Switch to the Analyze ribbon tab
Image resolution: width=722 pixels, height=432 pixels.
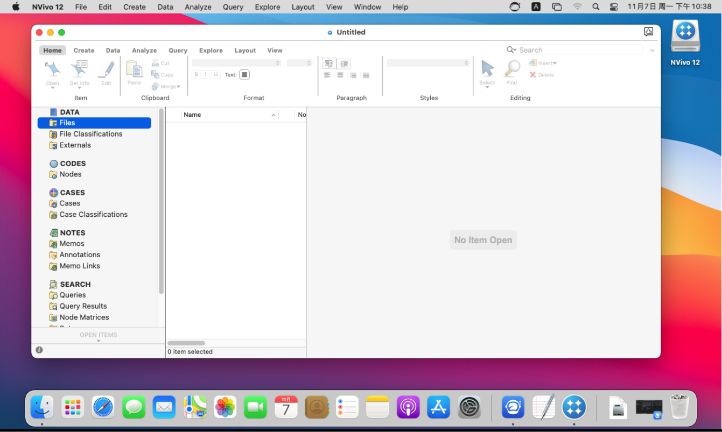pyautogui.click(x=144, y=50)
